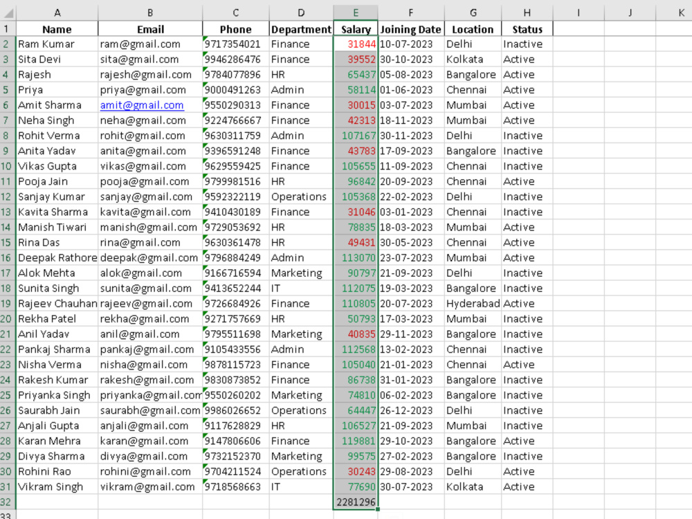Select the Hyderabad location cell
The image size is (692, 519).
[473, 304]
